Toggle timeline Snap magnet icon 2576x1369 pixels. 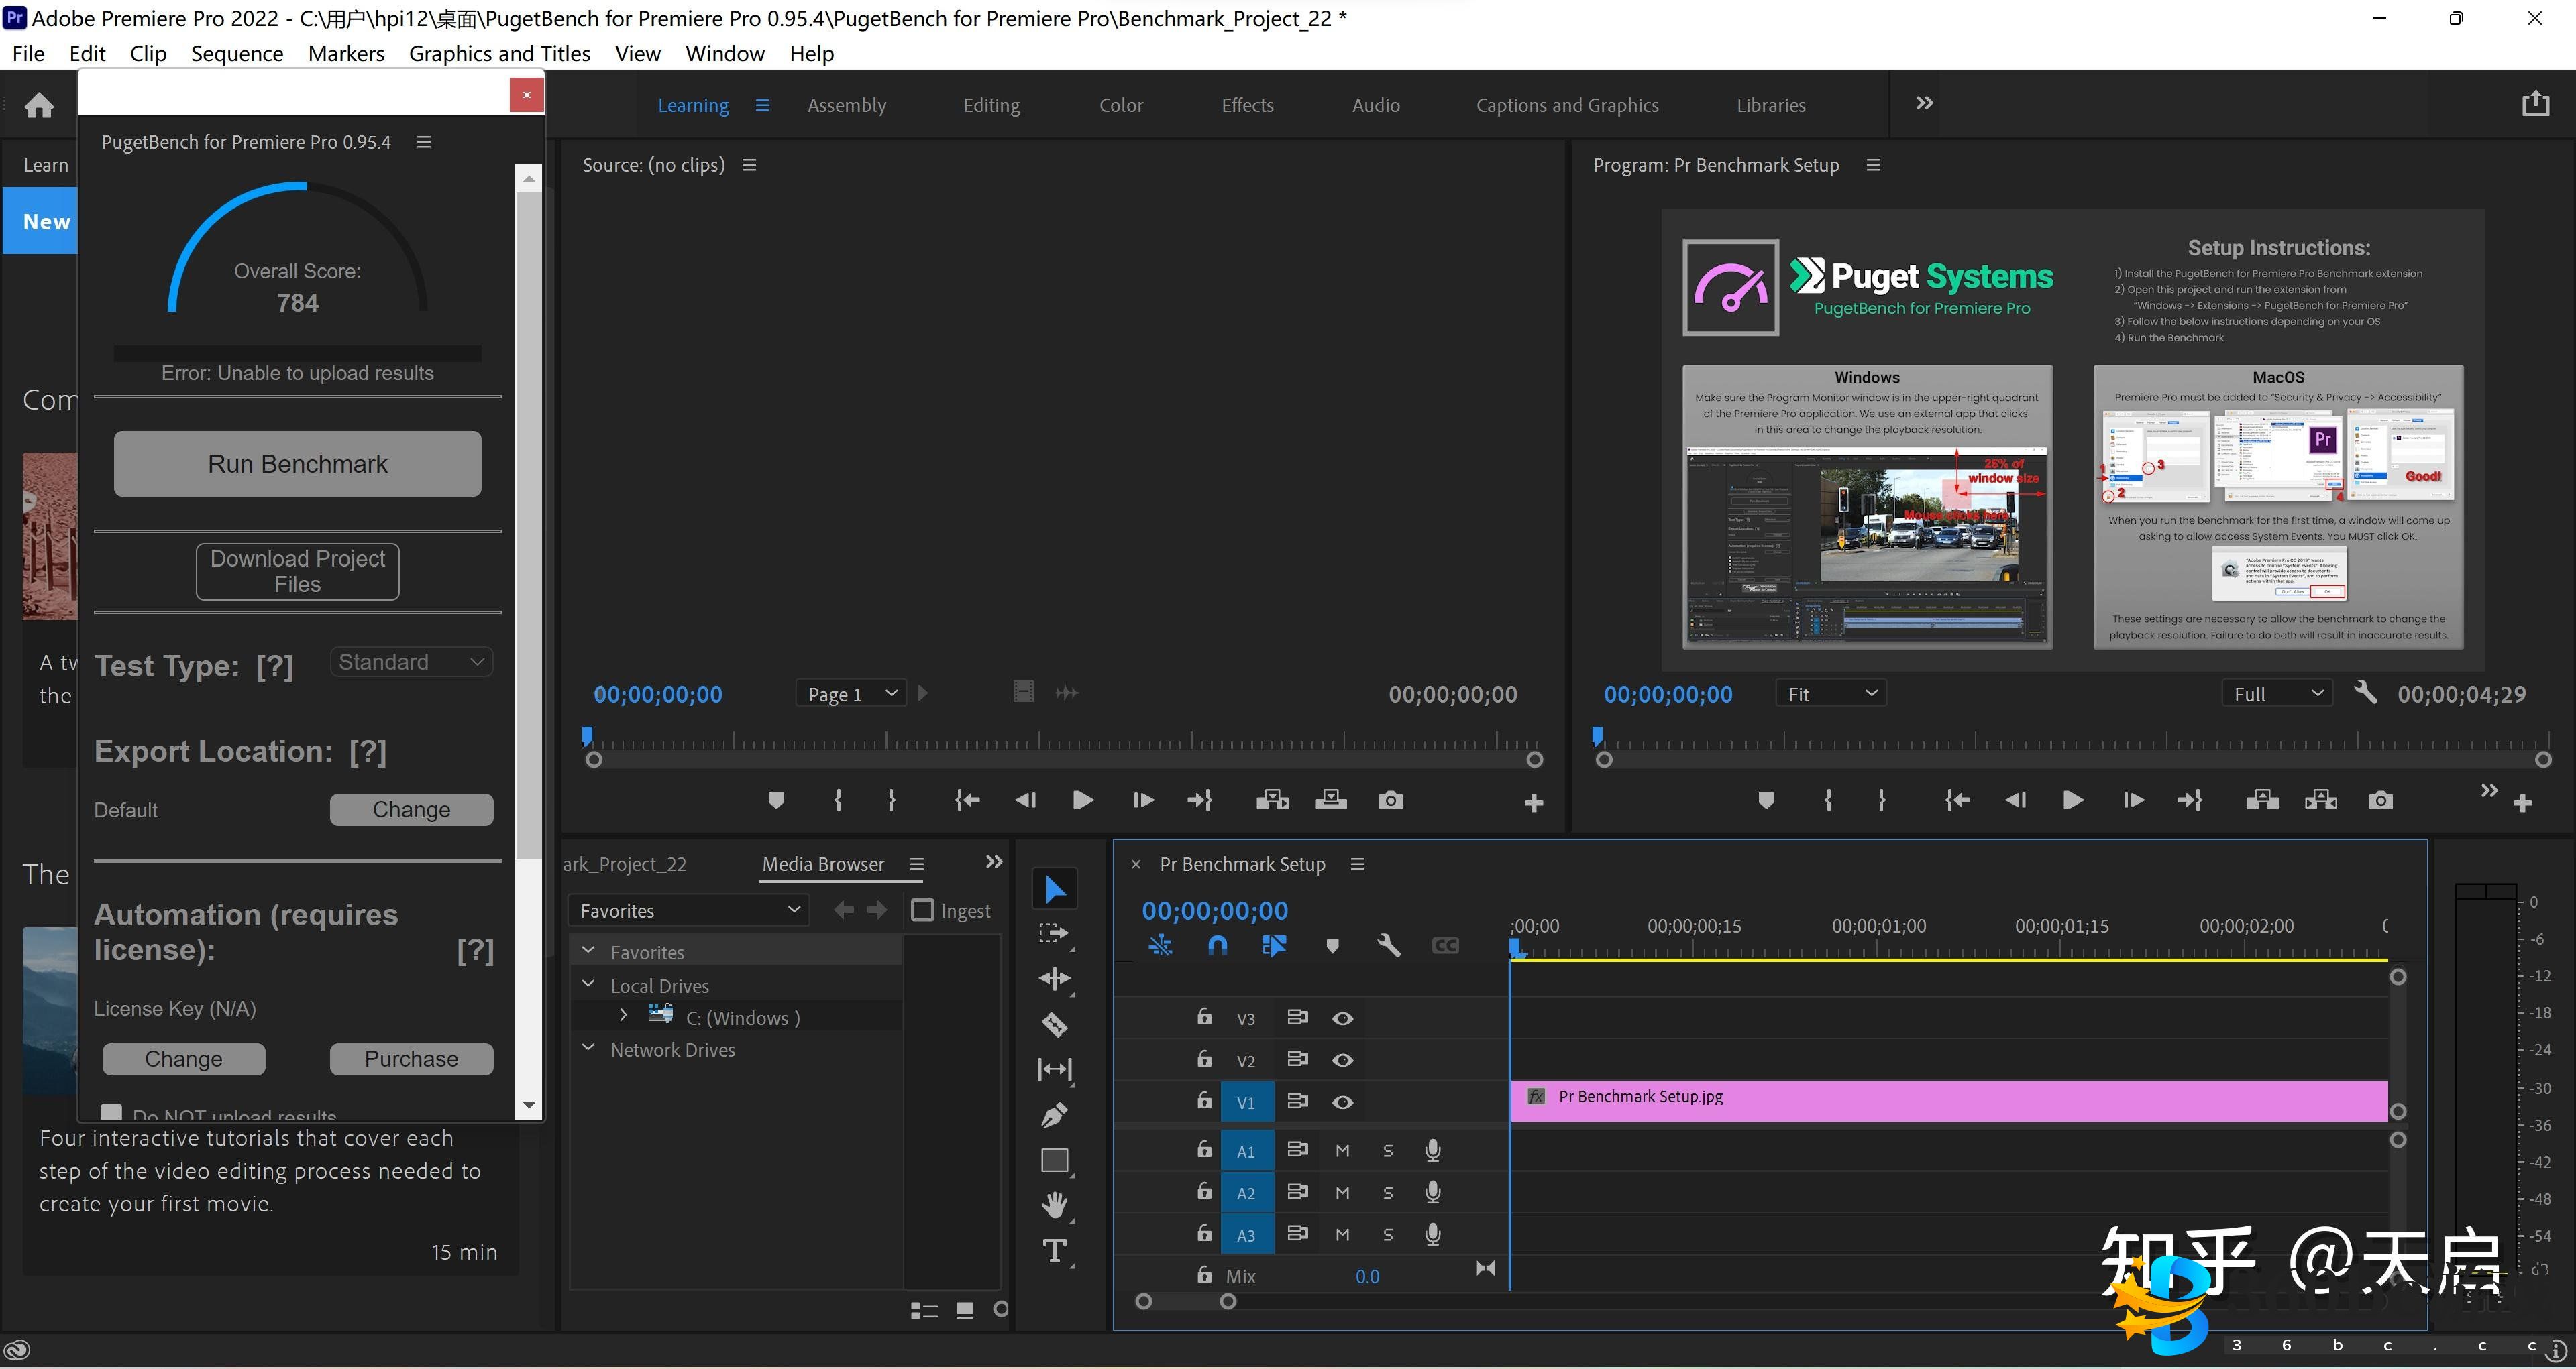pos(1217,945)
